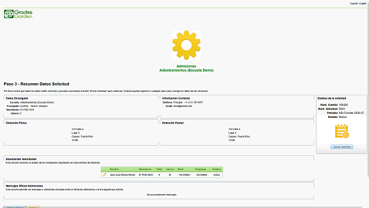The image size is (369, 208).
Task: Switch language to English
Action: click(x=363, y=3)
